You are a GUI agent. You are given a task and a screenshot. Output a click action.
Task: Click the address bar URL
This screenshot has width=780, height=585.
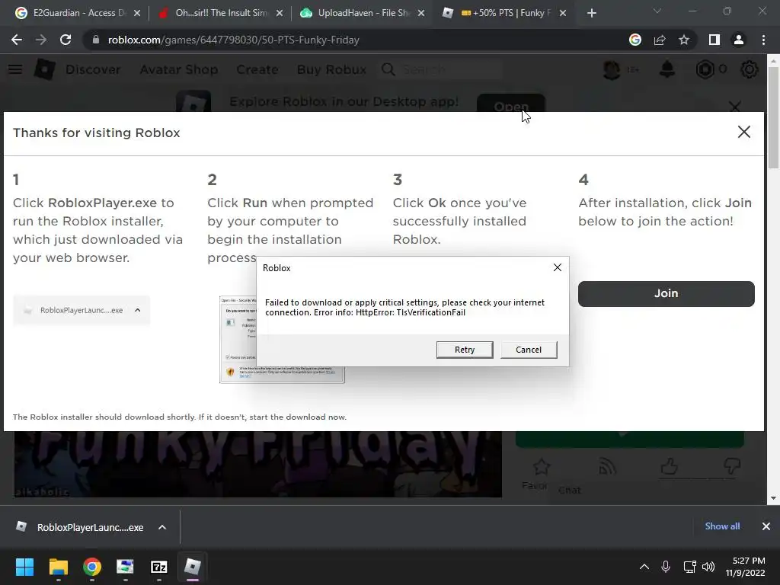tap(233, 40)
